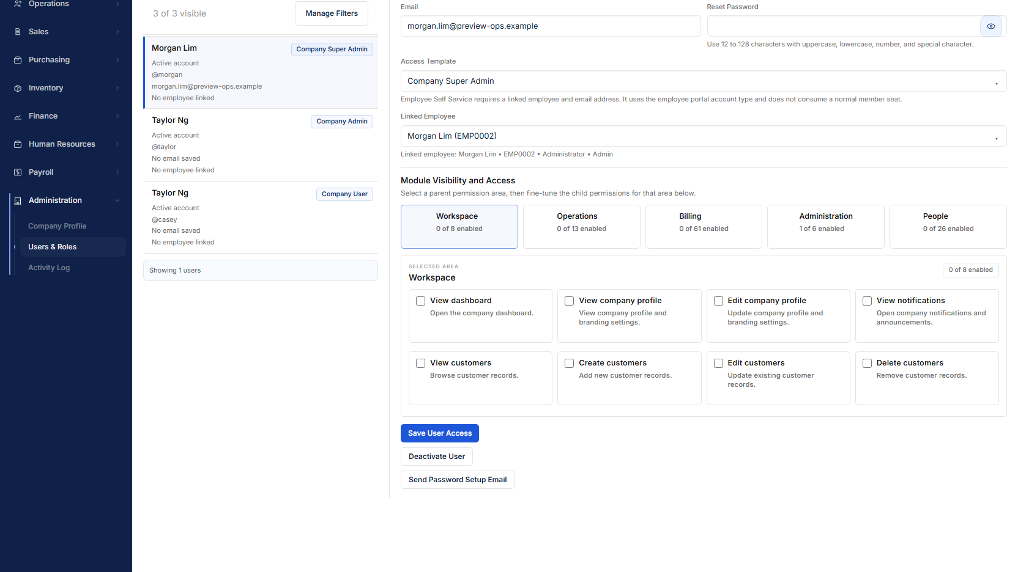Expand the Operations sidebar chevron
This screenshot has height=572, width=1018.
tap(117, 4)
